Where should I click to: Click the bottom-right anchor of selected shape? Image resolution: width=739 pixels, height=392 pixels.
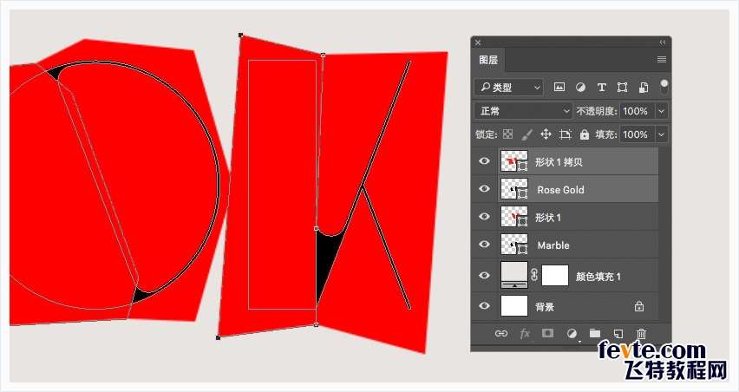pyautogui.click(x=317, y=324)
